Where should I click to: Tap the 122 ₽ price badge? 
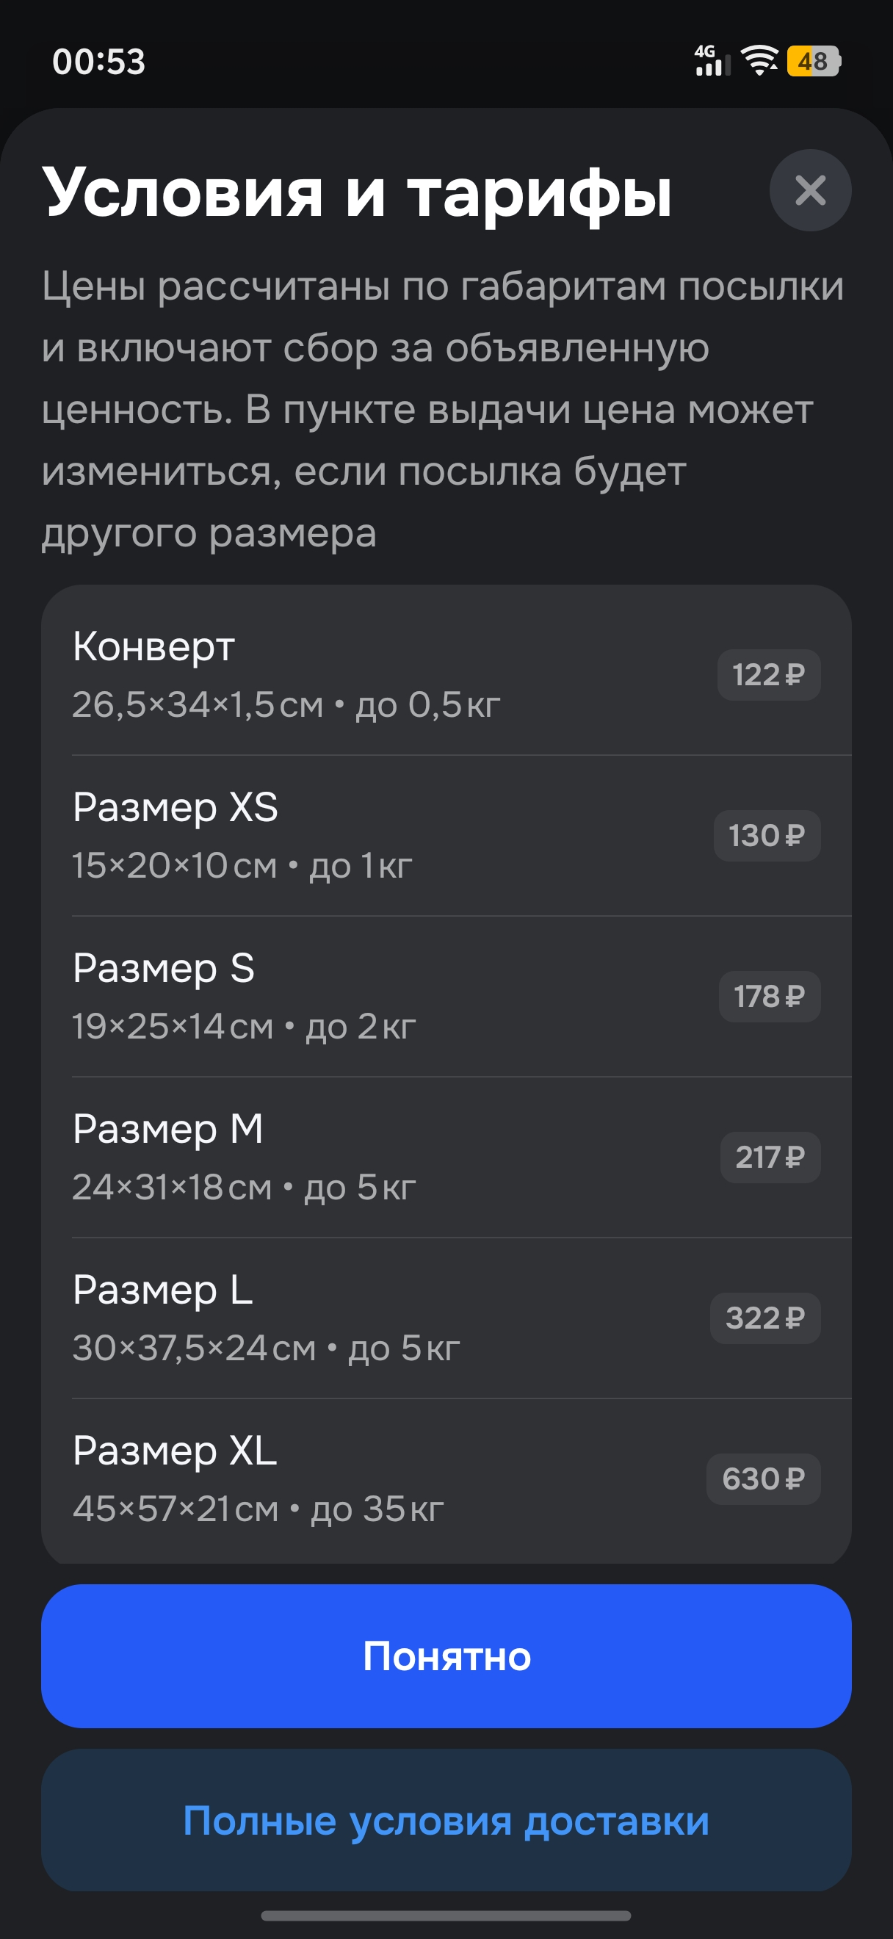click(768, 675)
